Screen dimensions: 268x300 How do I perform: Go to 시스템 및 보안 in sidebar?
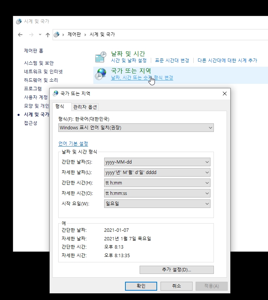click(x=39, y=63)
